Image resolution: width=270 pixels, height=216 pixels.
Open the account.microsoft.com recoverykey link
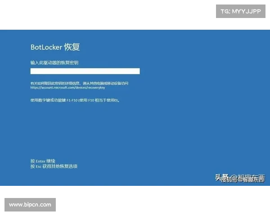click(67, 87)
